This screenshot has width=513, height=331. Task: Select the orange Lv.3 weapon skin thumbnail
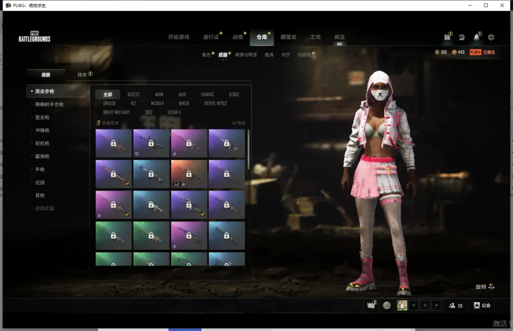tap(189, 174)
